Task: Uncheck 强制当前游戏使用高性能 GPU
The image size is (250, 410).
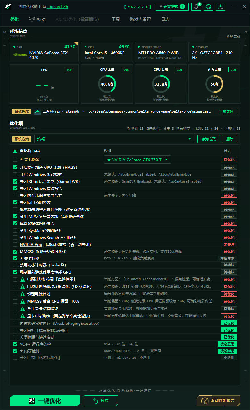Action: coord(15,272)
